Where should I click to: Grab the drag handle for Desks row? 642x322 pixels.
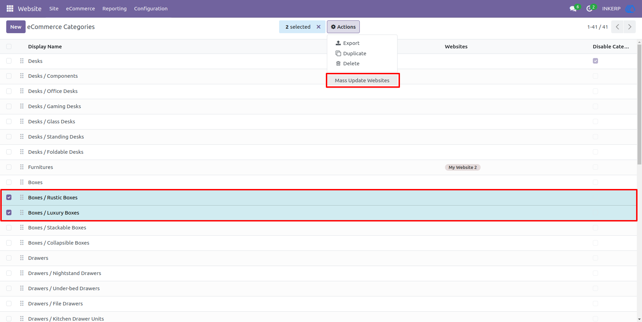22,61
